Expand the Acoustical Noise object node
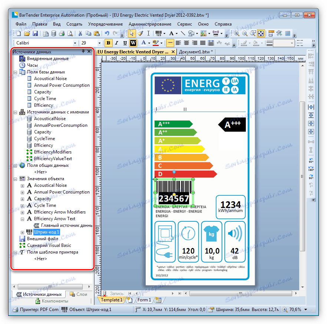The width and height of the screenshot is (327, 324). [23, 185]
